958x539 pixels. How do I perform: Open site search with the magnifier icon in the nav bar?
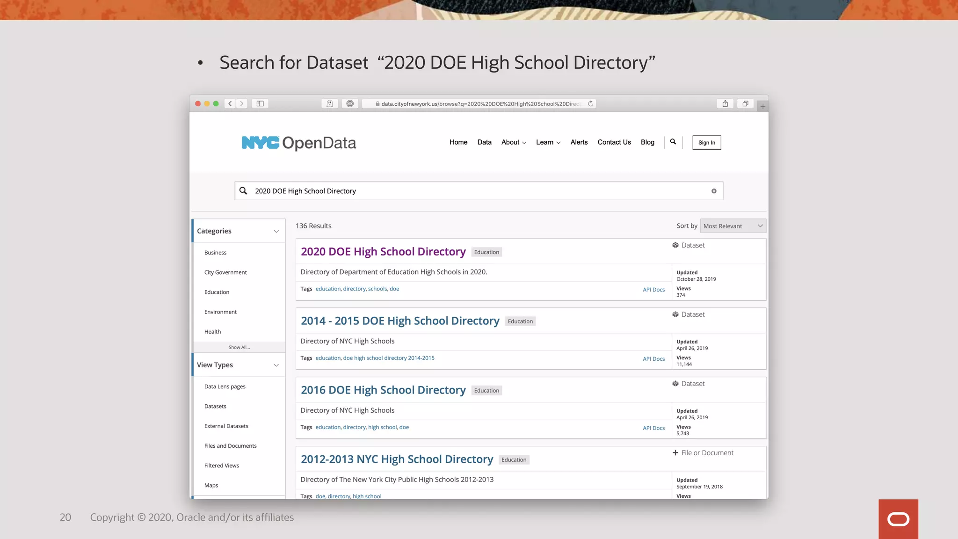click(x=673, y=142)
